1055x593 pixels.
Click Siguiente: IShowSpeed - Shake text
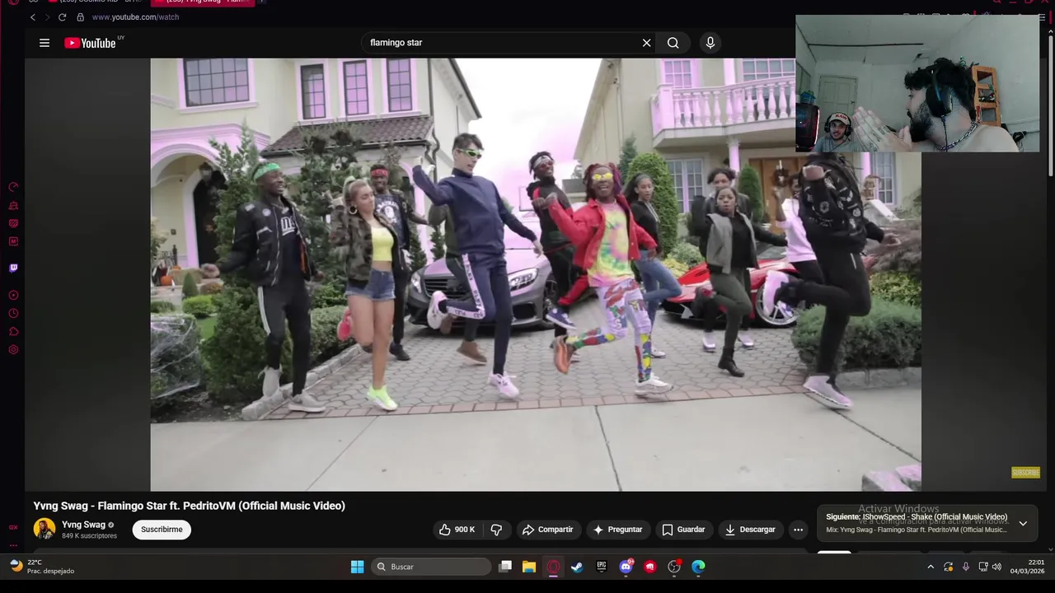pyautogui.click(x=917, y=517)
